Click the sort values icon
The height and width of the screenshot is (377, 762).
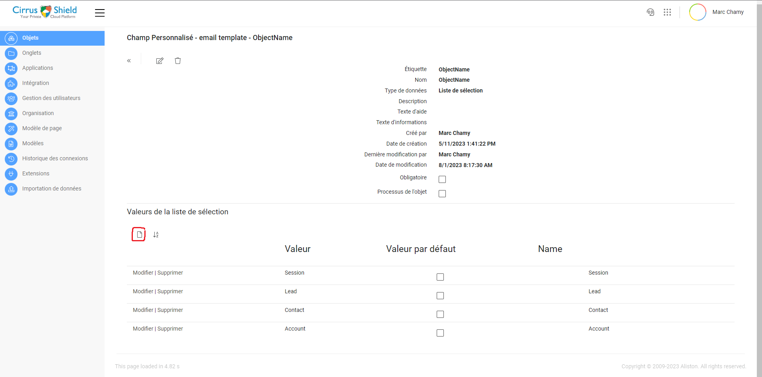(x=156, y=235)
